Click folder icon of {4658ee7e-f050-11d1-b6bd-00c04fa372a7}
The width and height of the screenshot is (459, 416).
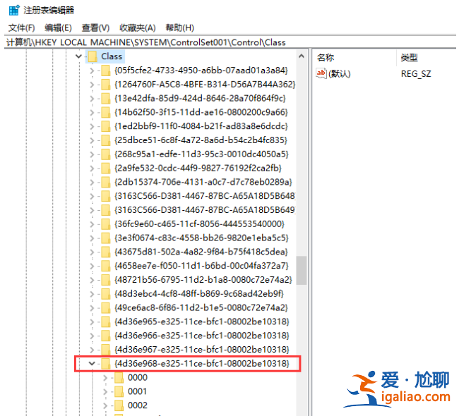(105, 266)
